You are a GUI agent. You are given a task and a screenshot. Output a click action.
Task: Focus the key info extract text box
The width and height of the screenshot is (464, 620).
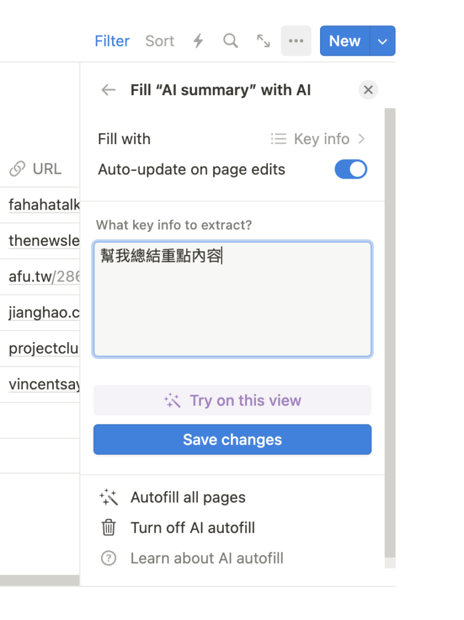232,299
